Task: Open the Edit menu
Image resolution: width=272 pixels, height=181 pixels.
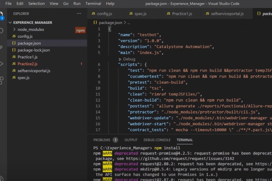Action: click(20, 3)
